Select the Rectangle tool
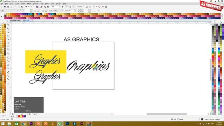This screenshot has height=126, width=224. [x=8, y=43]
